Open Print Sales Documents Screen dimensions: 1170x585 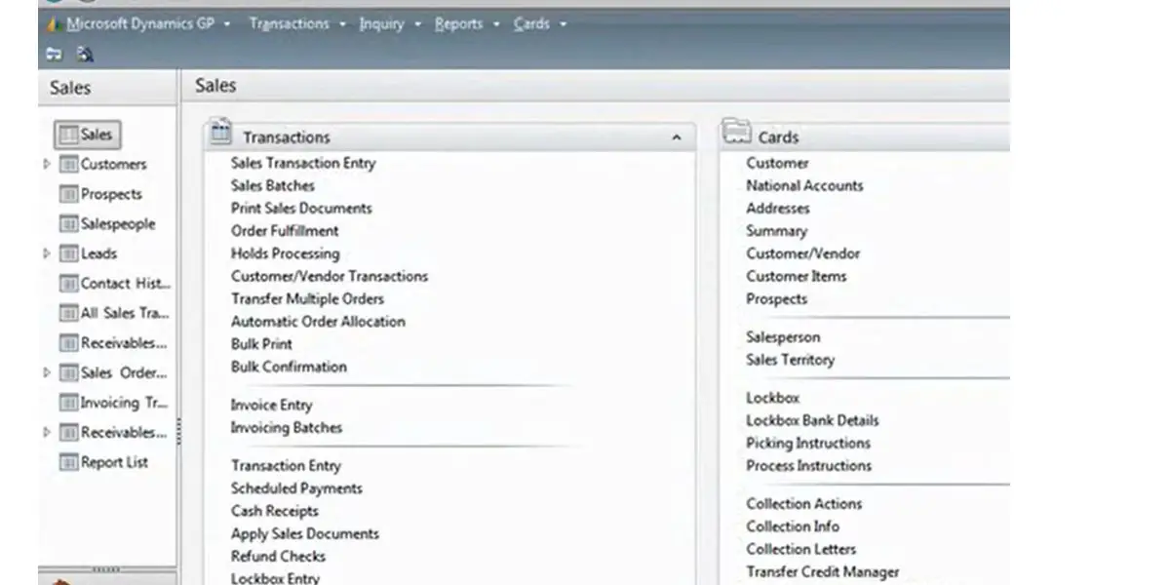coord(301,208)
